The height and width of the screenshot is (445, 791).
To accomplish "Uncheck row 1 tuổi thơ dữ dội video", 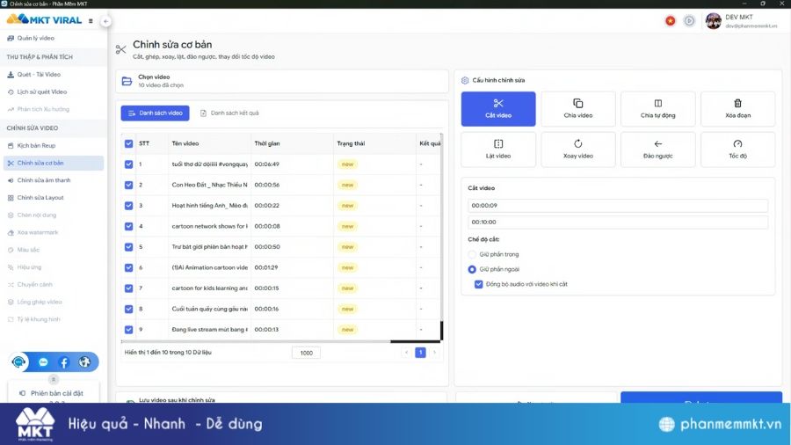I will pos(128,164).
